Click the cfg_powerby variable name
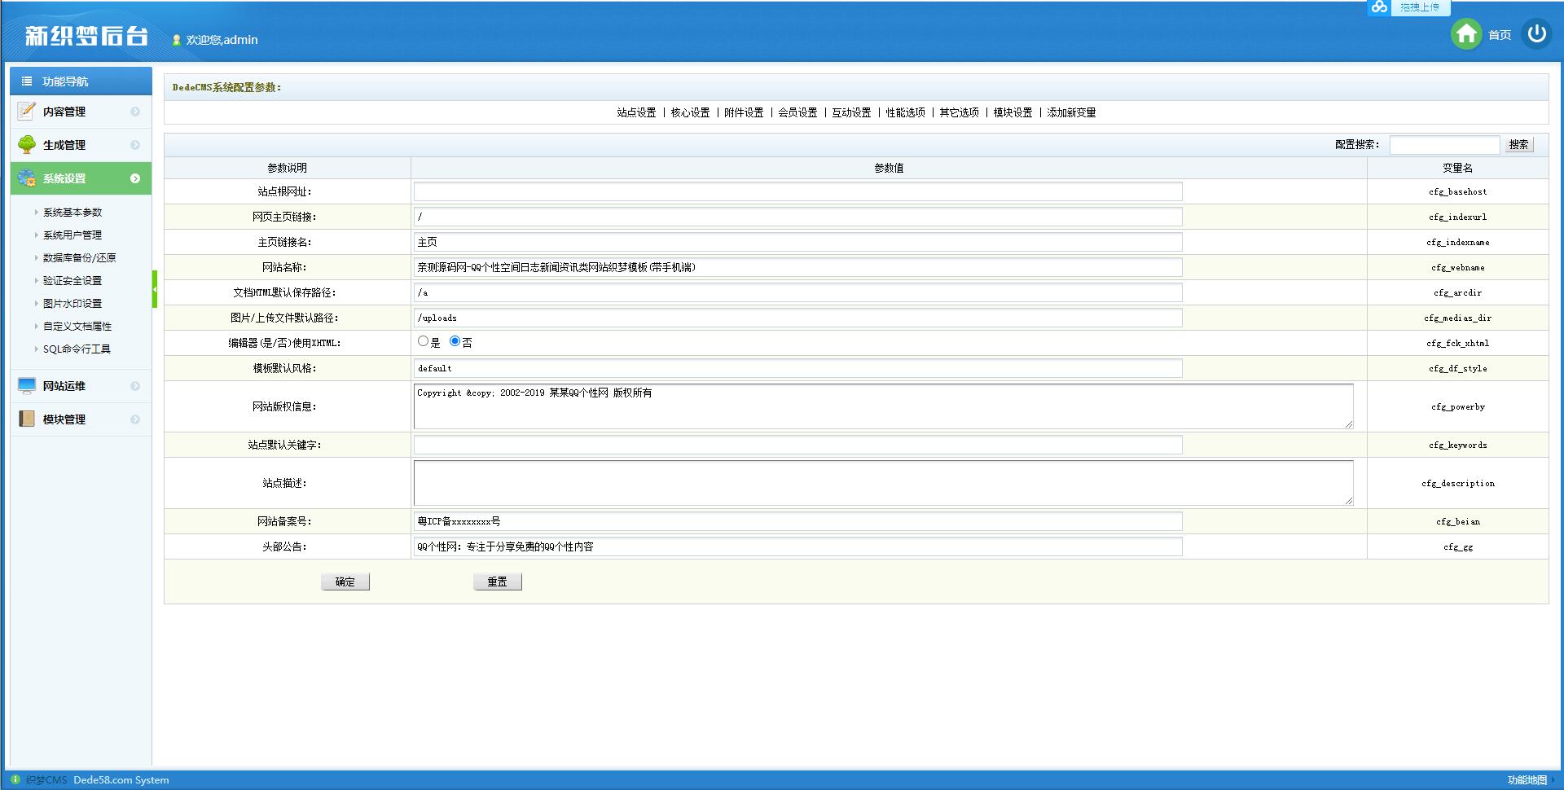This screenshot has width=1564, height=790. tap(1457, 407)
